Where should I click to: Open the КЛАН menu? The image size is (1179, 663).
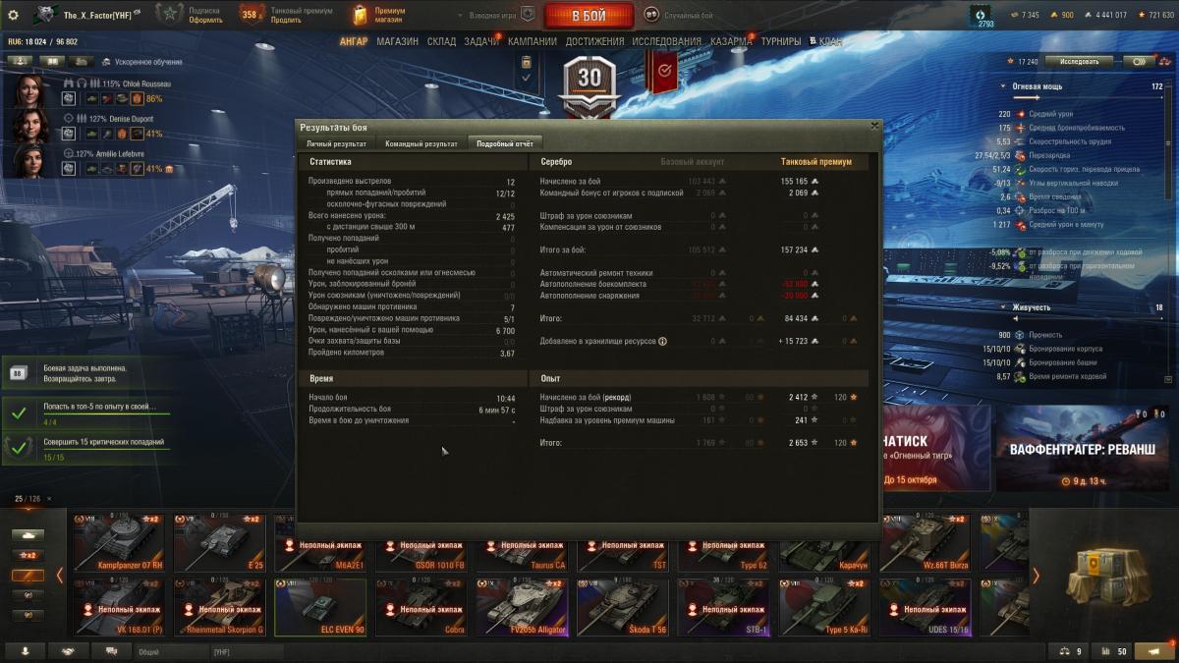[825, 42]
